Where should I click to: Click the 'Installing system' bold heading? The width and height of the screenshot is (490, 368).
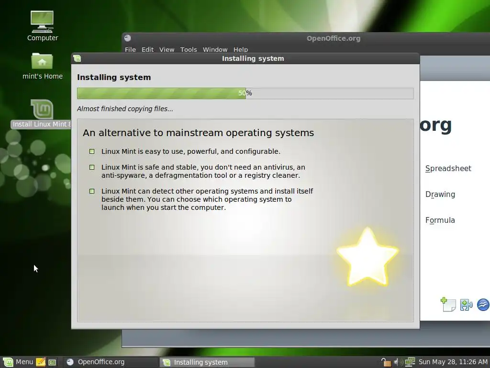(x=114, y=77)
